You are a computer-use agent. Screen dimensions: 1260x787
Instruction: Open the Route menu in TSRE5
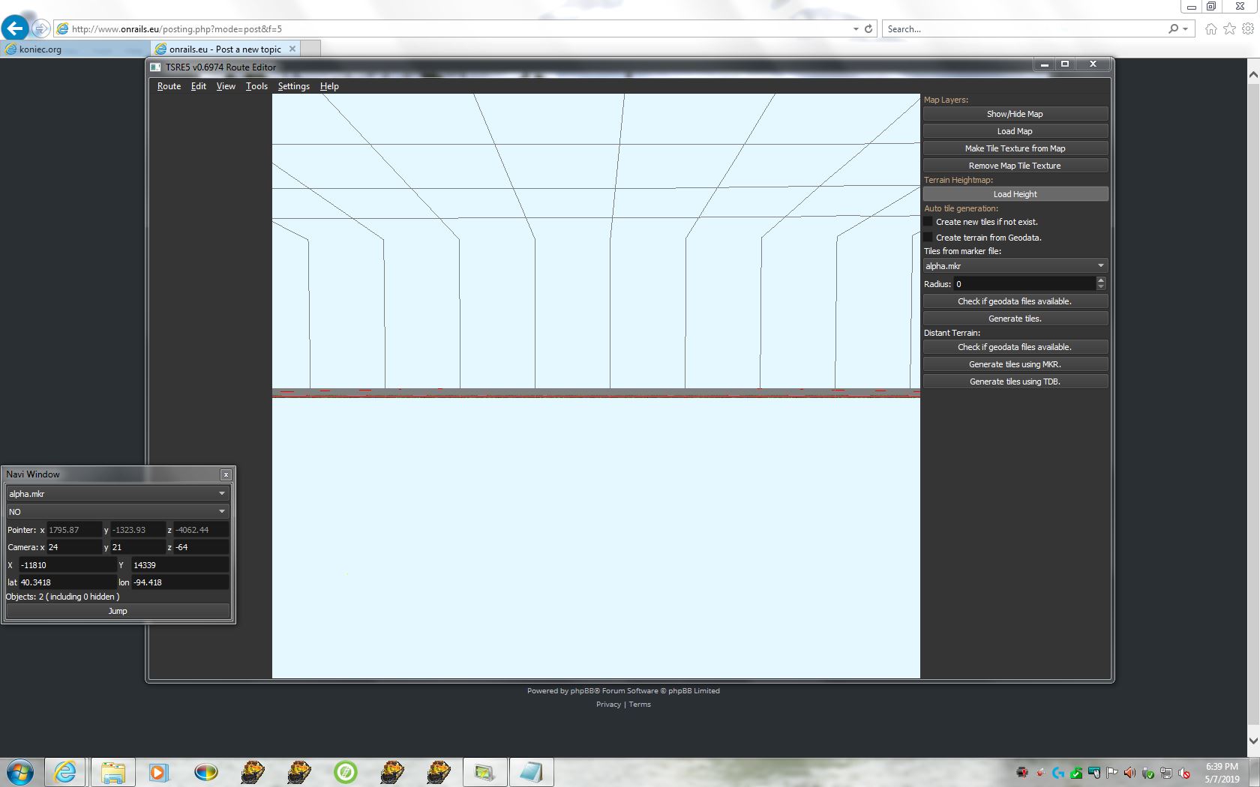tap(169, 86)
